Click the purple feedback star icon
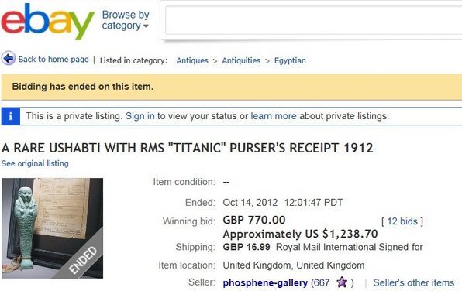Viewport: 462px width, 291px height. (342, 282)
